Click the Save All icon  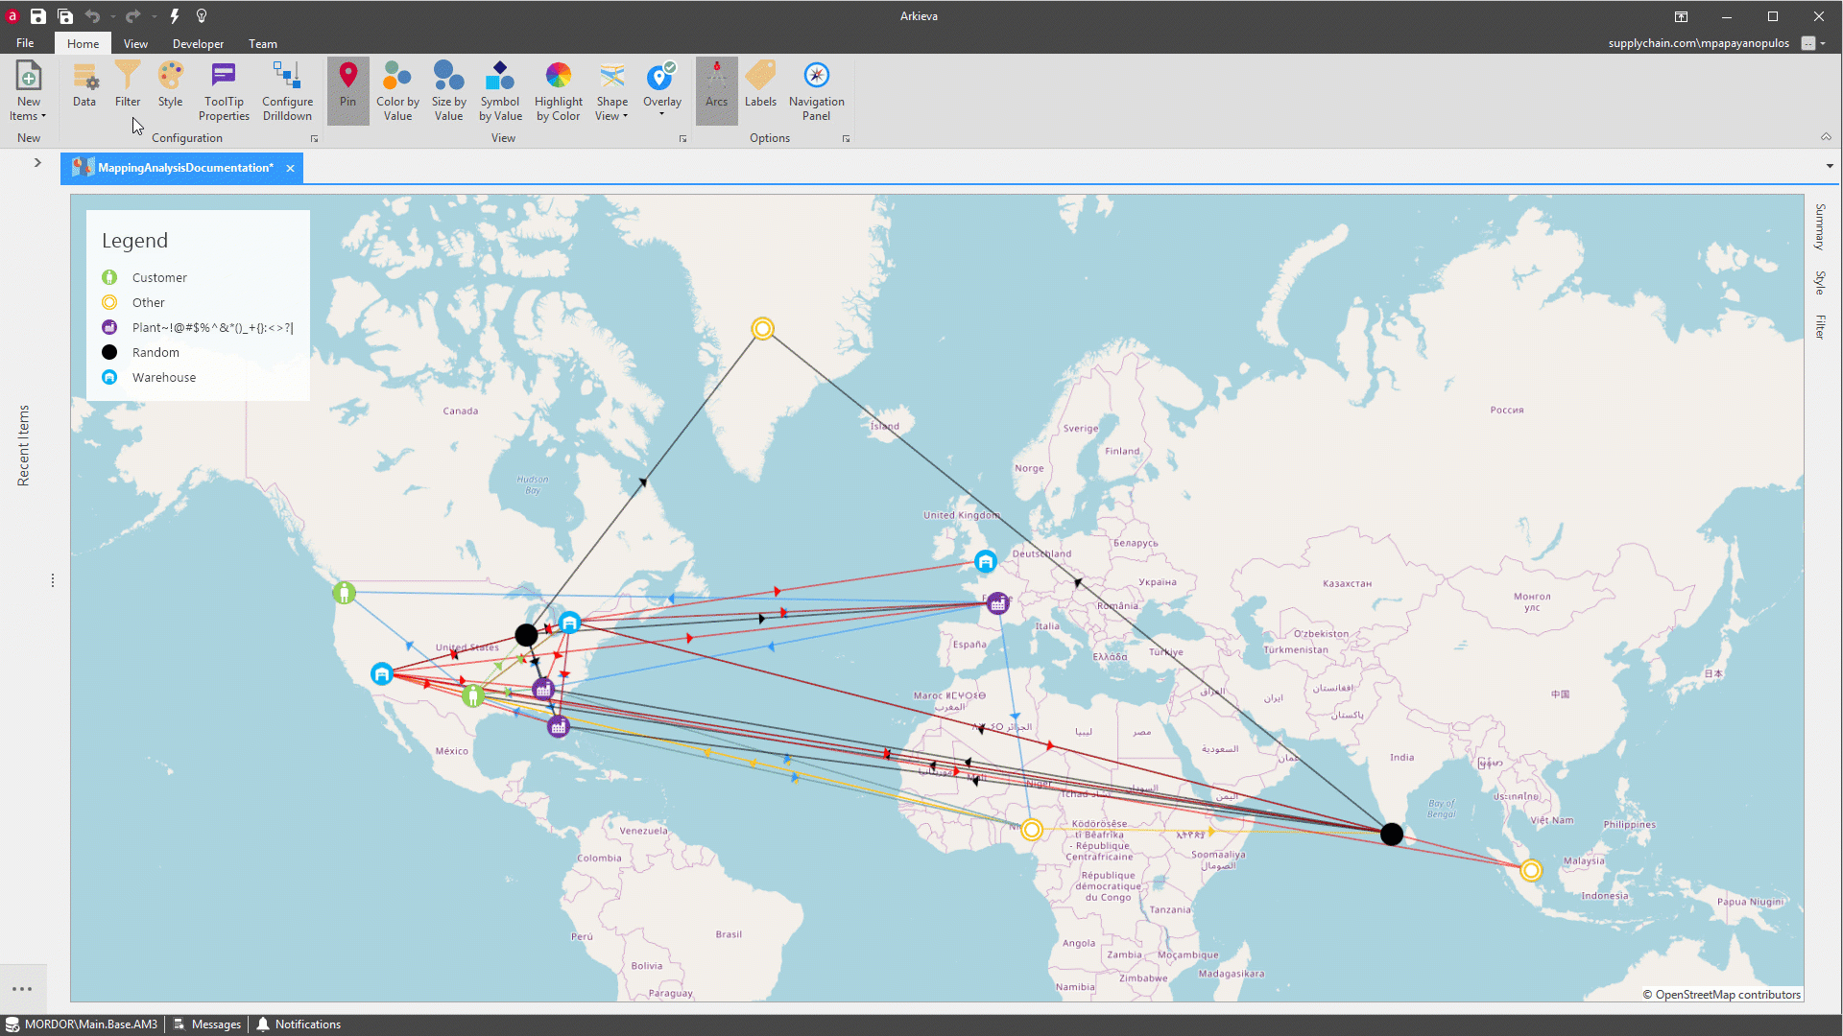tap(65, 16)
